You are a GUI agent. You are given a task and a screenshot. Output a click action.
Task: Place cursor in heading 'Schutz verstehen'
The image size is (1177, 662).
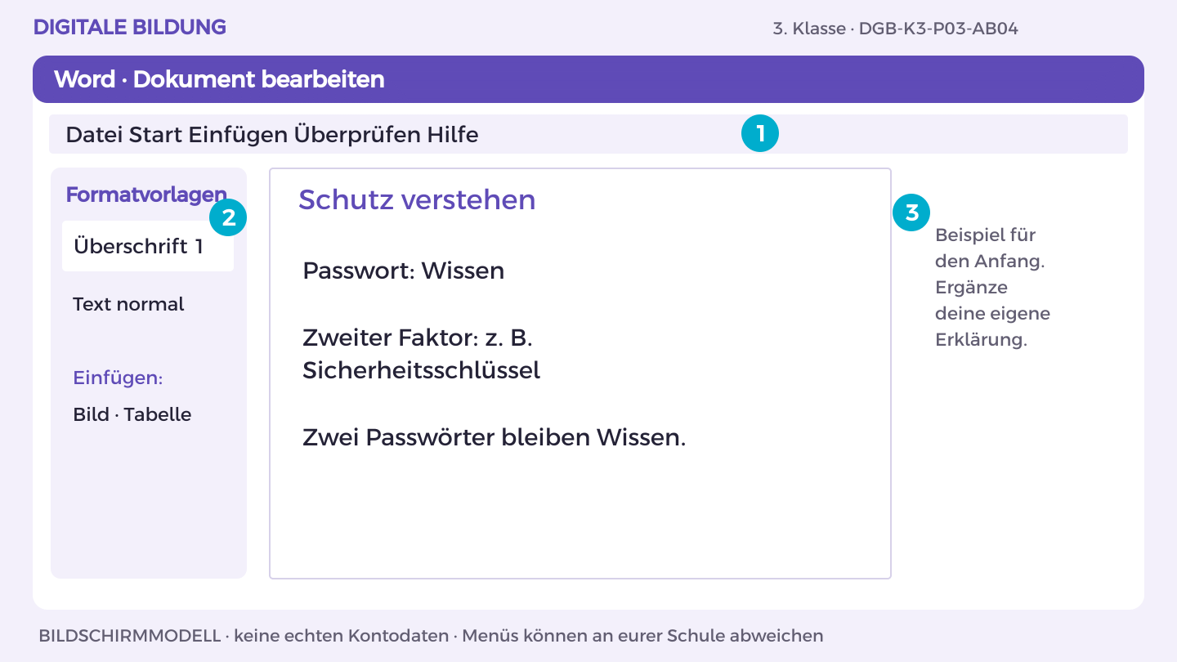click(x=417, y=199)
